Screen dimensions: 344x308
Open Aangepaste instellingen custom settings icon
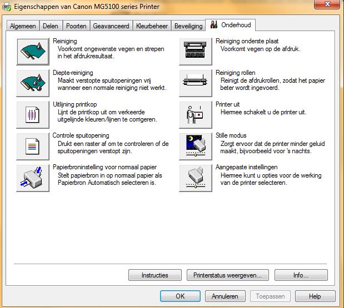[196, 178]
